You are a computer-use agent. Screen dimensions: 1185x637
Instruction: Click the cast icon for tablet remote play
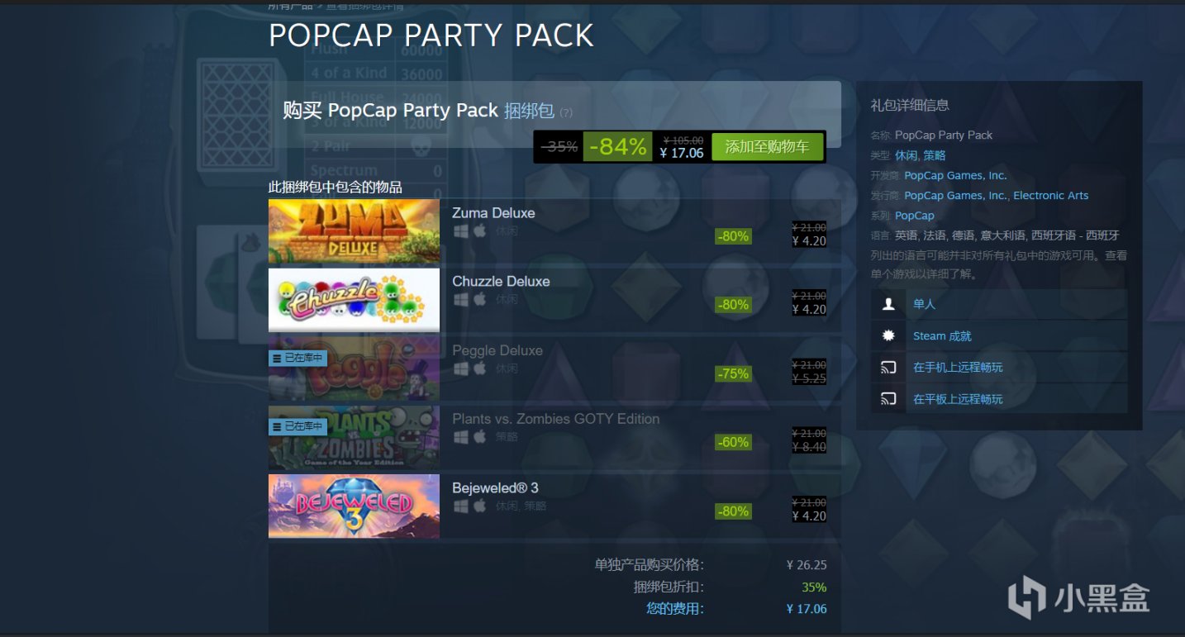pyautogui.click(x=888, y=399)
